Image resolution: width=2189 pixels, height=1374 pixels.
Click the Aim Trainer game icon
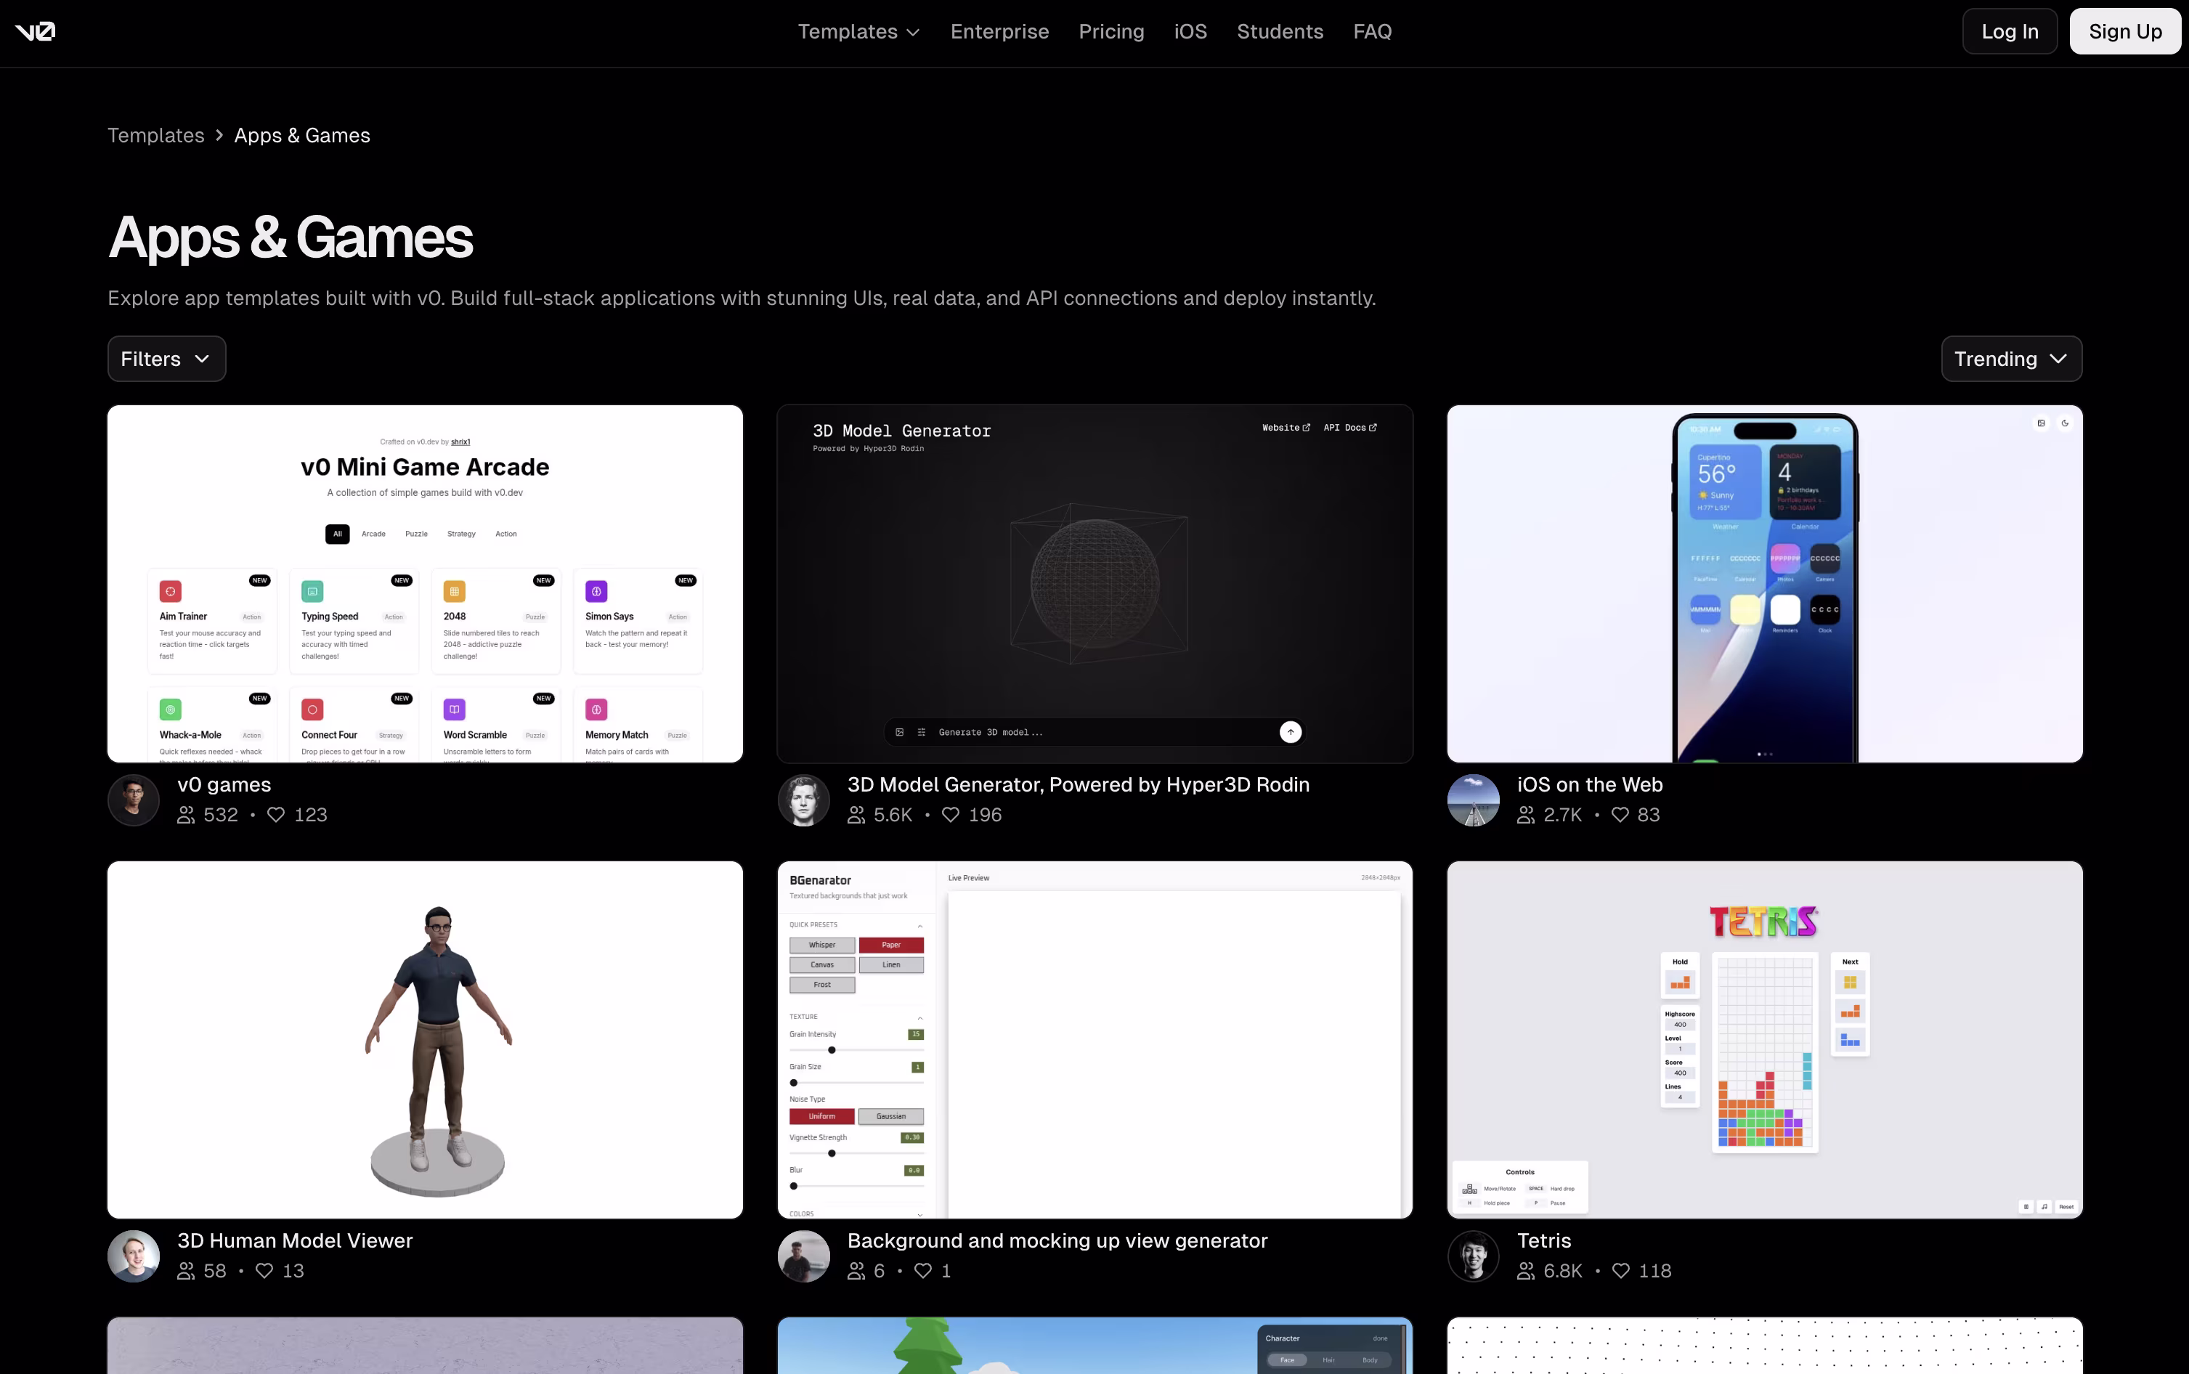170,592
